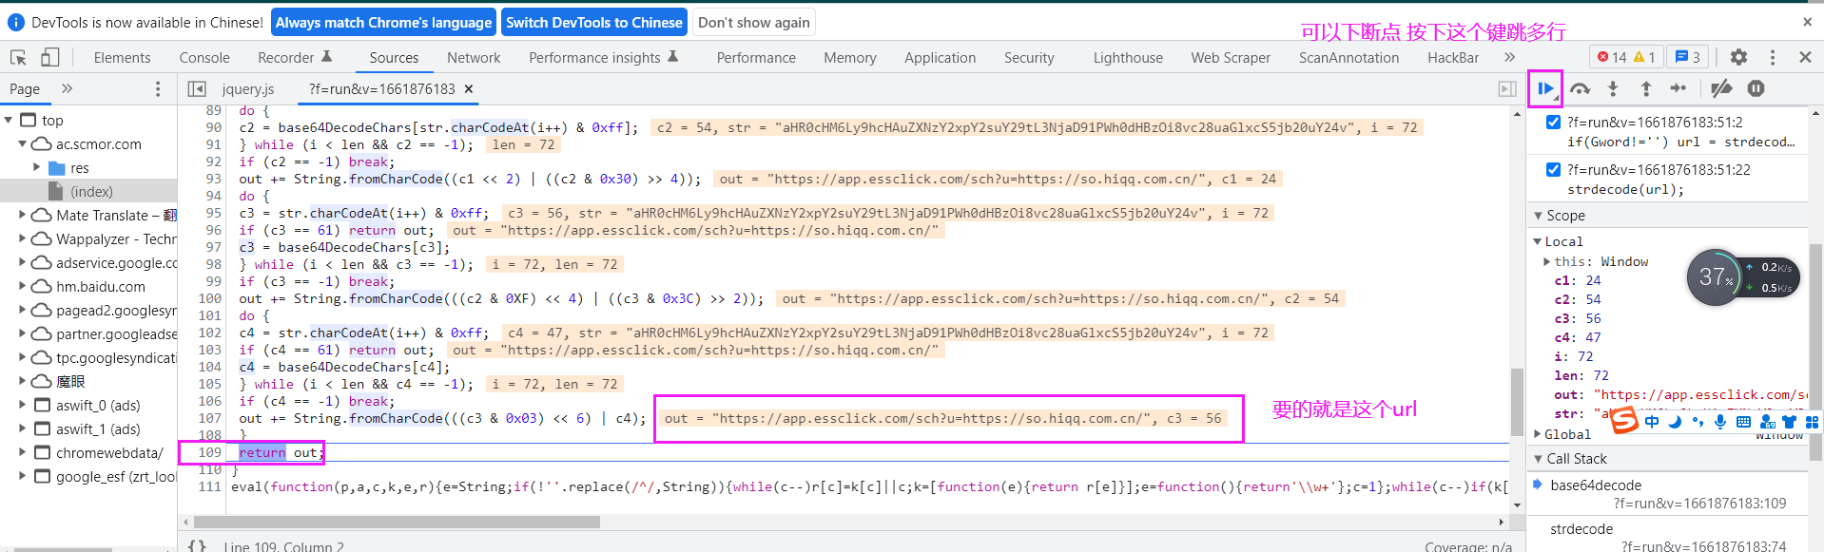
Task: Click the Sogou input method S icon
Action: pyautogui.click(x=1624, y=421)
